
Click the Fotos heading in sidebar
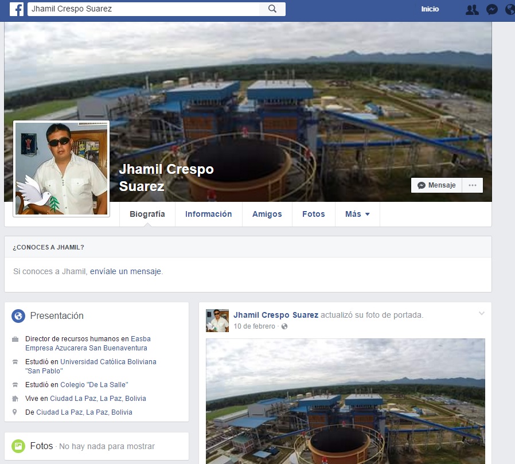click(41, 446)
